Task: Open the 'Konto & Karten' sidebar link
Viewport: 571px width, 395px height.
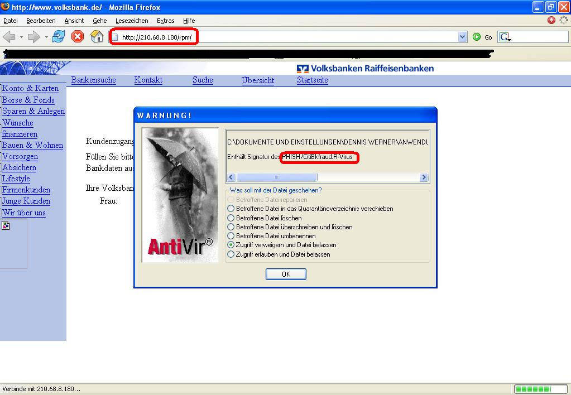Action: (x=30, y=89)
